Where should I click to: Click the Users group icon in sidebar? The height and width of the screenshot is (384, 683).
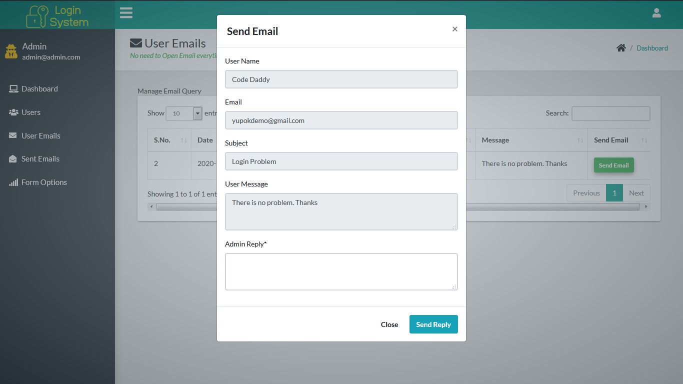click(x=13, y=112)
